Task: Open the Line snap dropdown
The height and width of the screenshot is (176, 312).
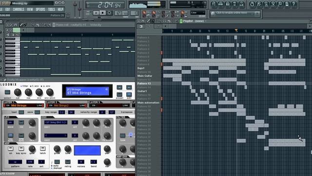Action: (x=198, y=13)
